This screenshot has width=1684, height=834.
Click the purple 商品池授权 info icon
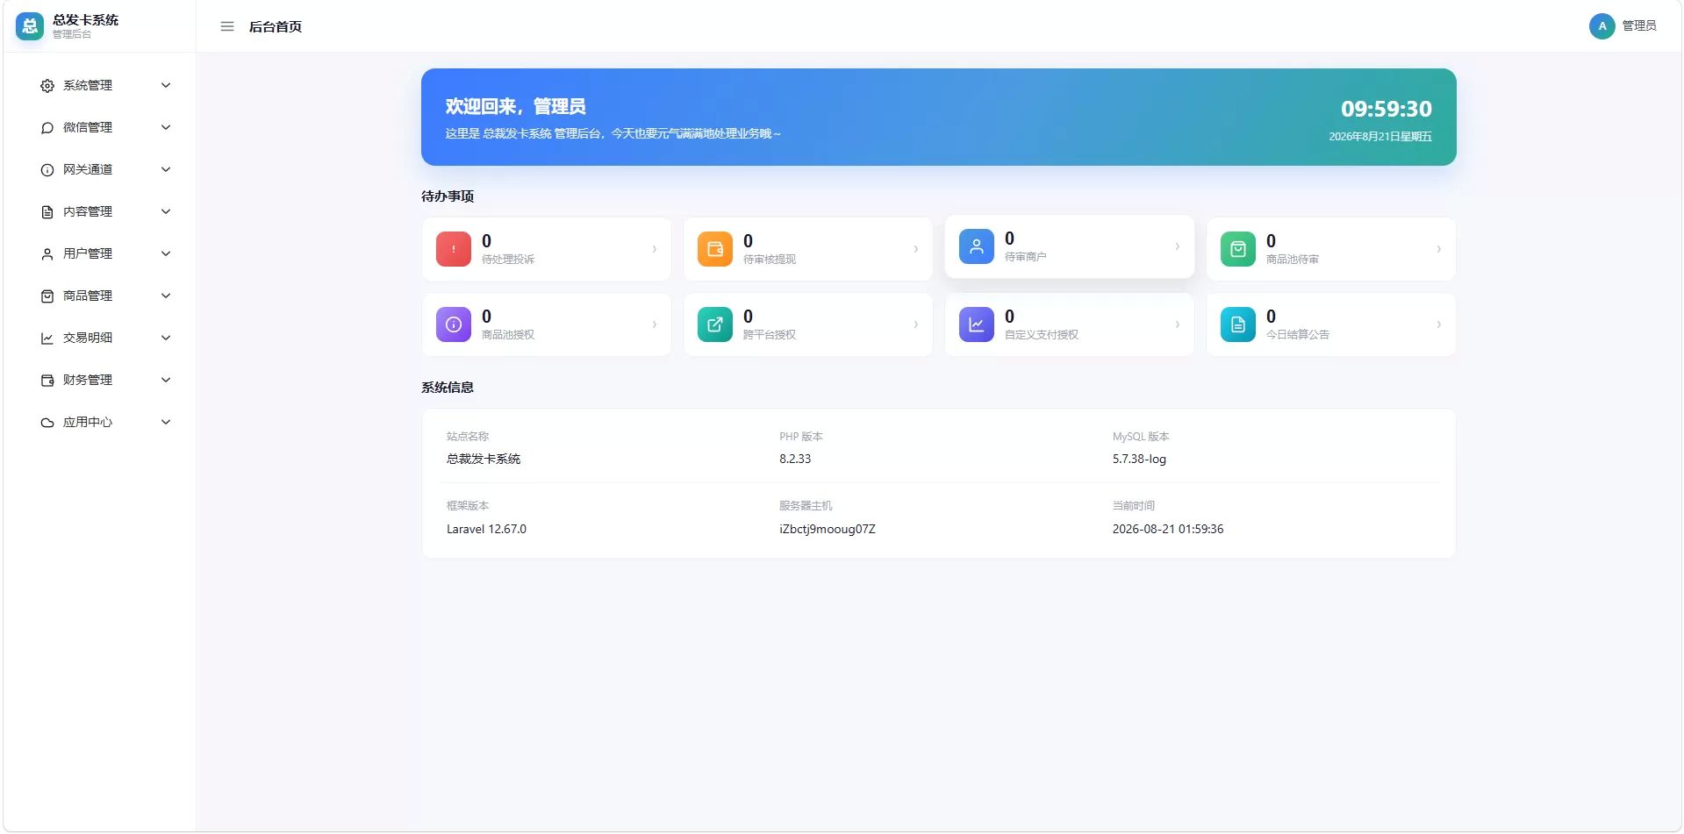[454, 324]
